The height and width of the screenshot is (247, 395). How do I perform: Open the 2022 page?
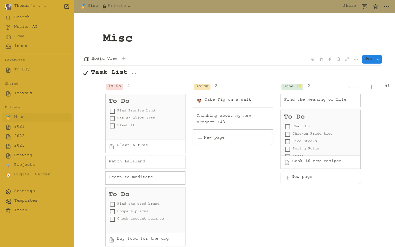(x=37, y=136)
